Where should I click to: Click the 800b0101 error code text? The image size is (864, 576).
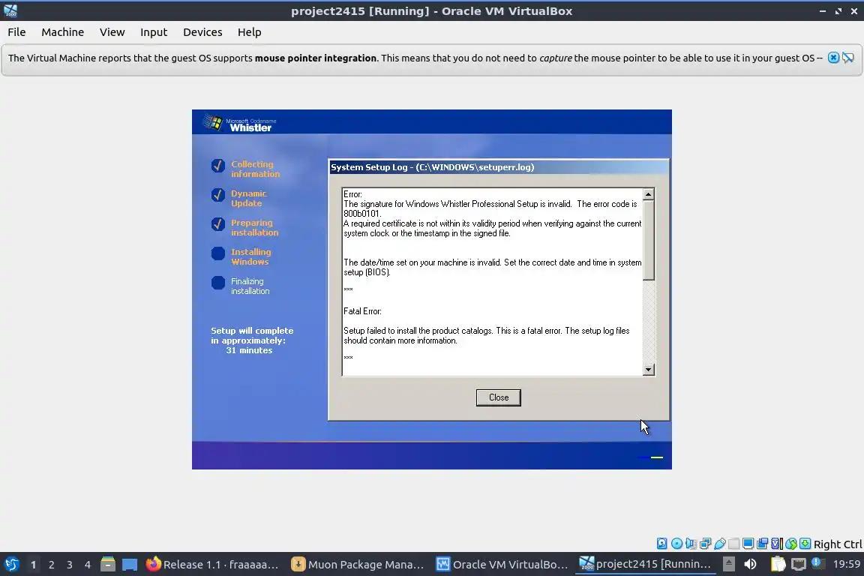[362, 214]
